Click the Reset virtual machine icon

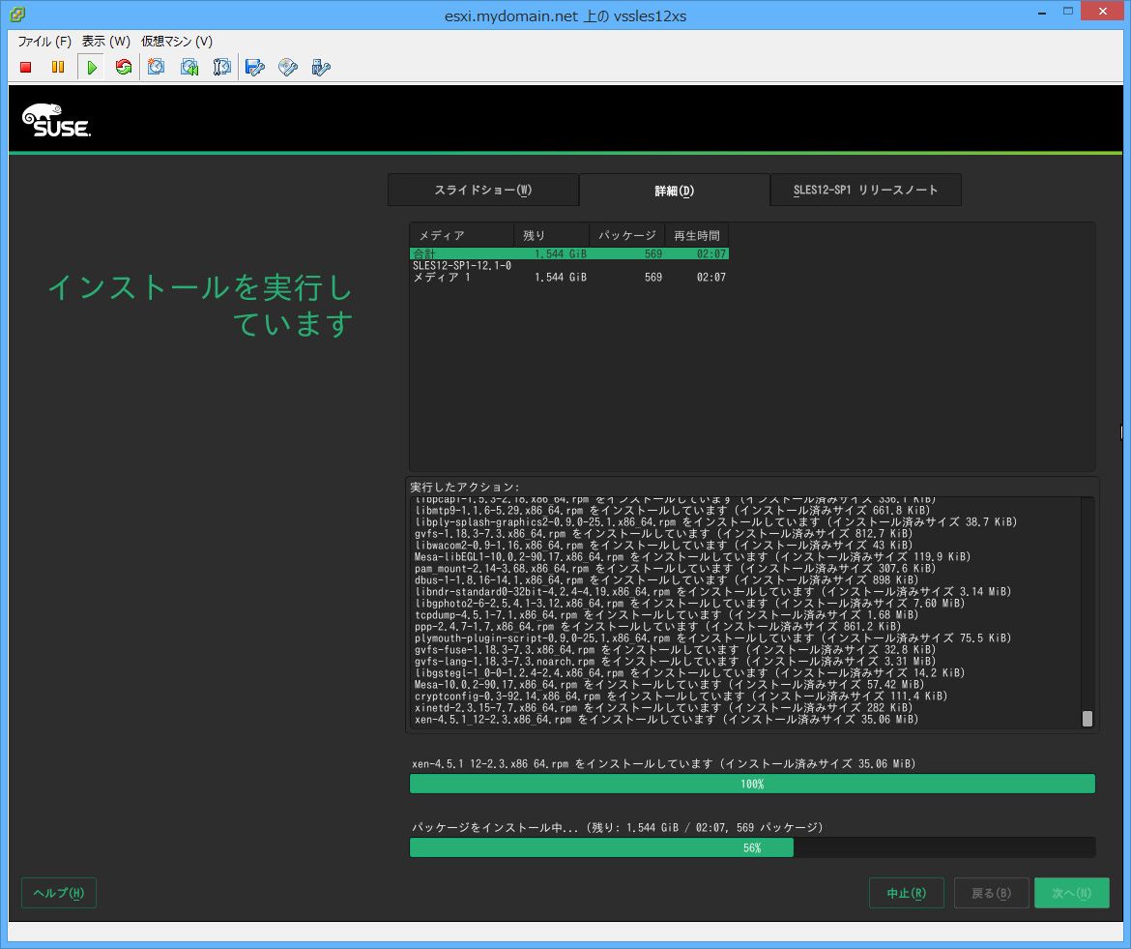[124, 67]
